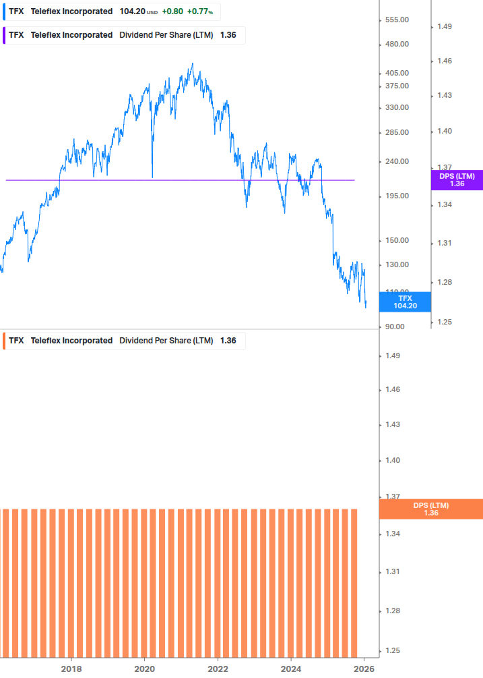Click +0.77% change value in legend
This screenshot has width=483, height=678.
pyautogui.click(x=200, y=11)
